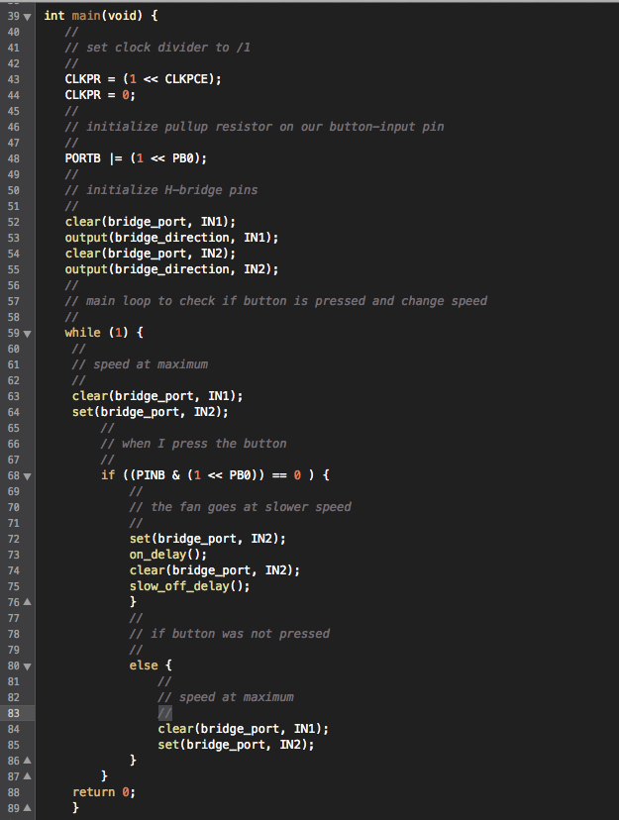The height and width of the screenshot is (820, 619).
Task: Click line number 43 in the gutter
Action: coord(14,79)
